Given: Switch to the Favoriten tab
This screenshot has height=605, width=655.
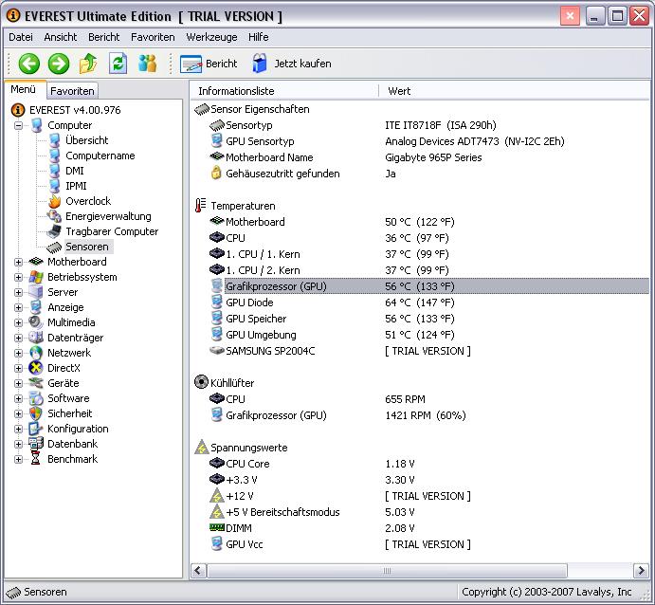Looking at the screenshot, I should tap(72, 91).
